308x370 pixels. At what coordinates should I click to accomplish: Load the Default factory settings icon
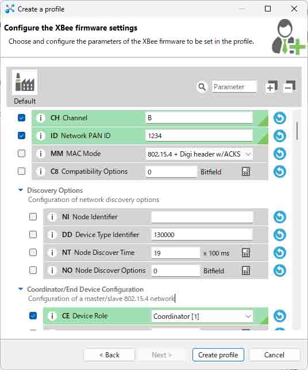(25, 82)
